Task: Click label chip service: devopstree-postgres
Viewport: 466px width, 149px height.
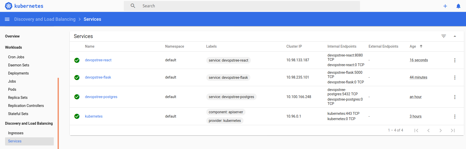Action: click(231, 97)
